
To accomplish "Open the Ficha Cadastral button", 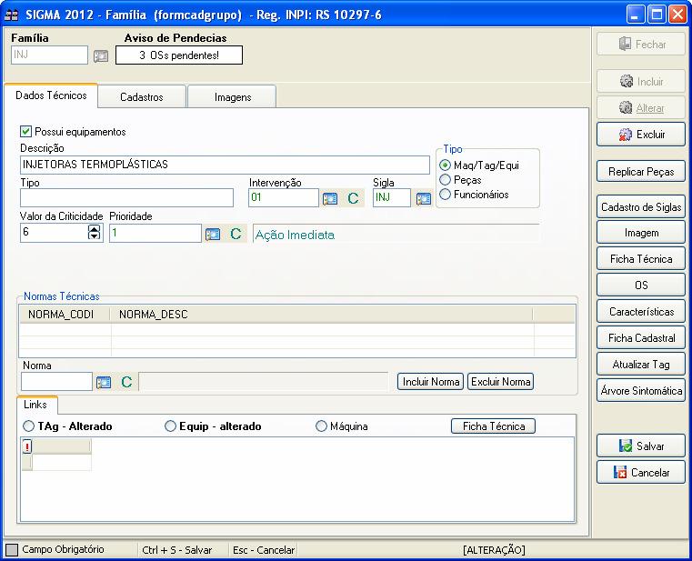I will [641, 338].
